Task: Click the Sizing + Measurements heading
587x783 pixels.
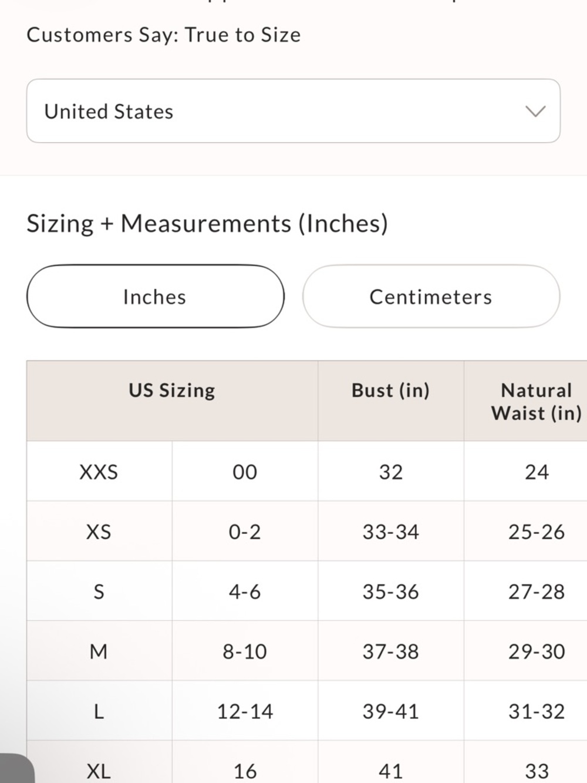Action: click(207, 224)
